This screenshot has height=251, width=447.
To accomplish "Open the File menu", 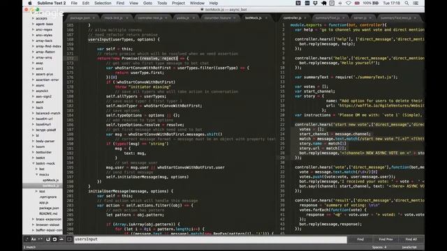I will (74, 3).
